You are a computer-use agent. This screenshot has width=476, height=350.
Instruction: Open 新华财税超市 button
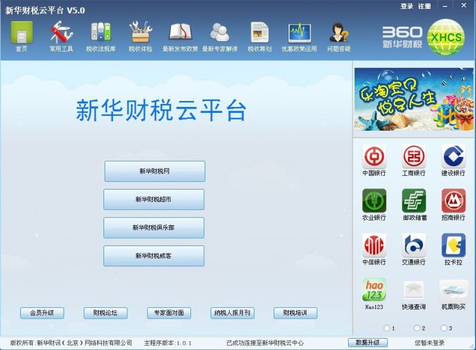click(x=154, y=199)
